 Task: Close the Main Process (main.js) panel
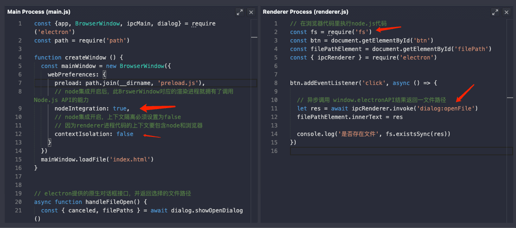[x=251, y=12]
